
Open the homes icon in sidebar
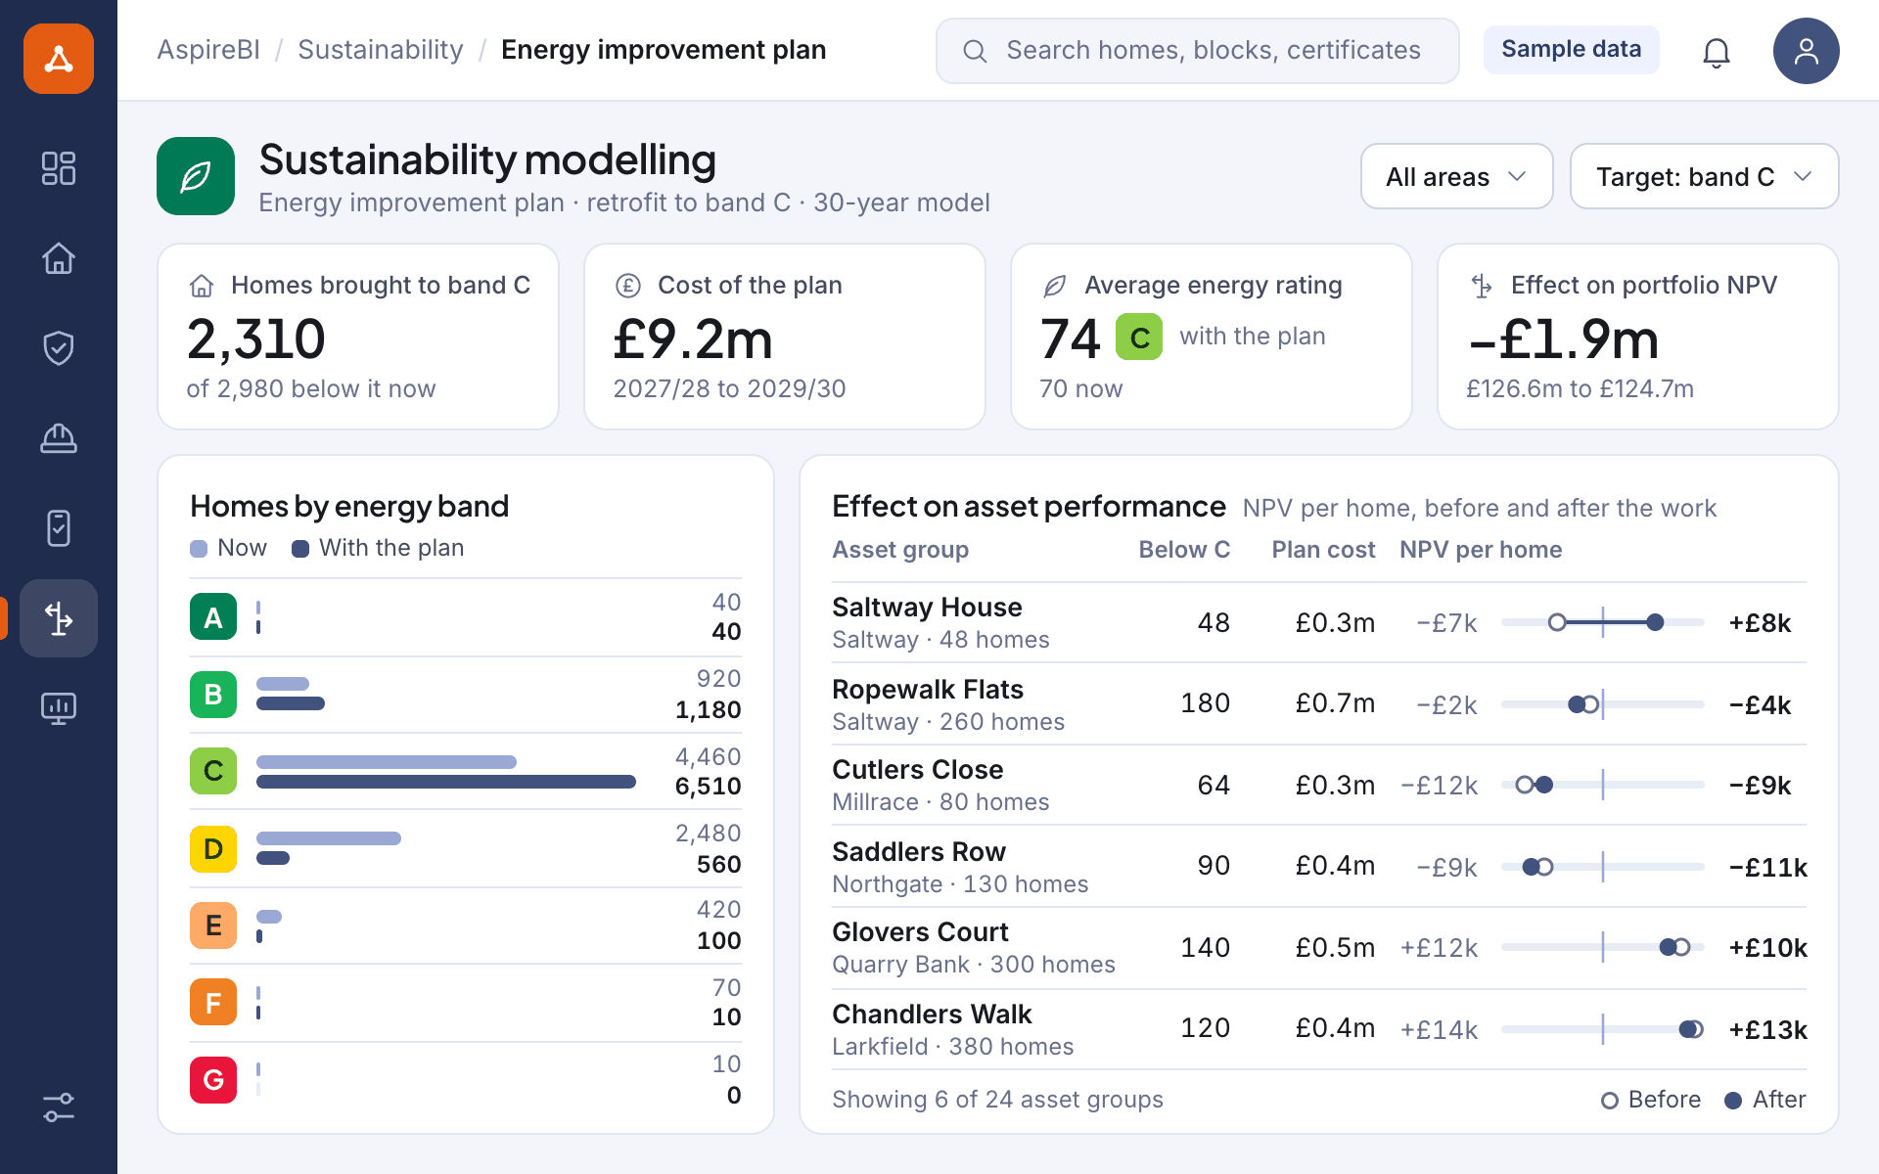pos(59,258)
